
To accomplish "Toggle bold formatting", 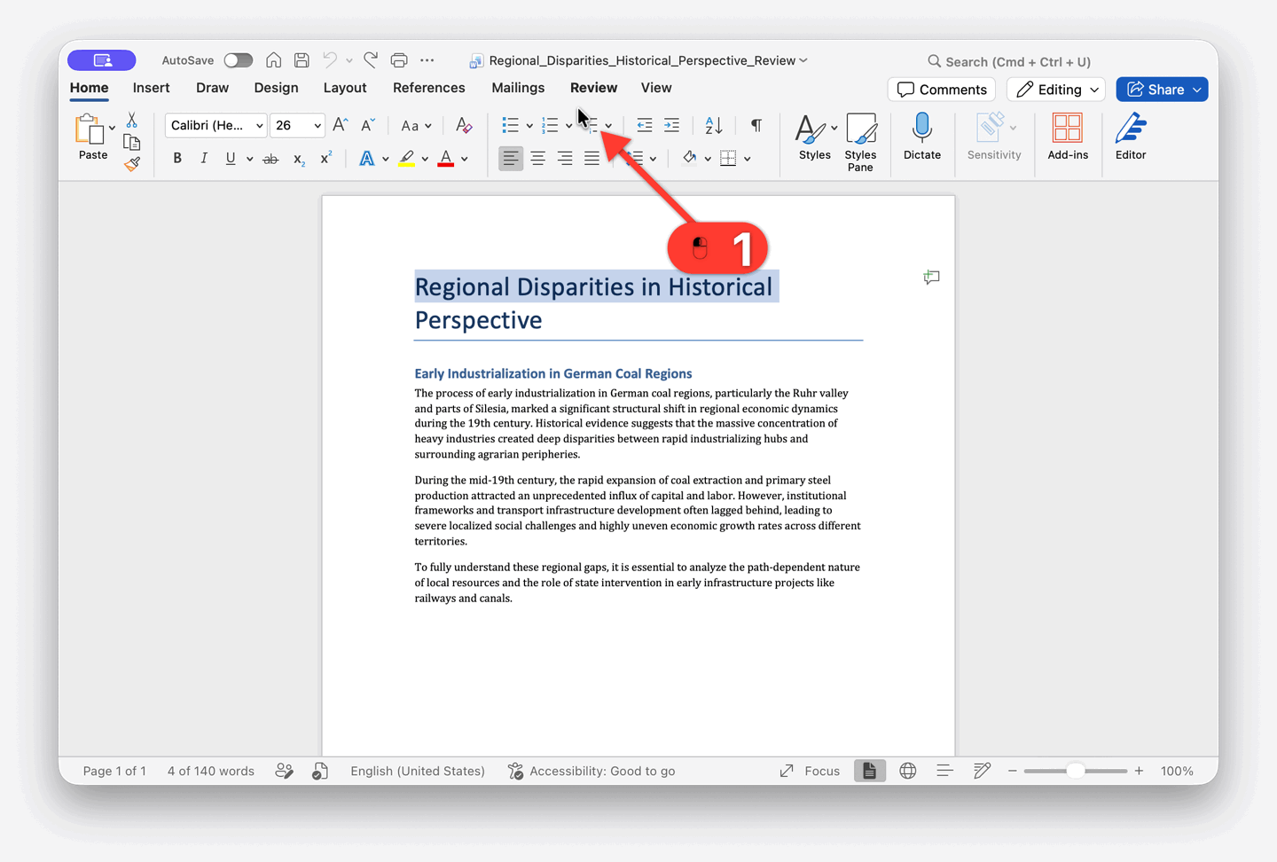I will click(177, 158).
